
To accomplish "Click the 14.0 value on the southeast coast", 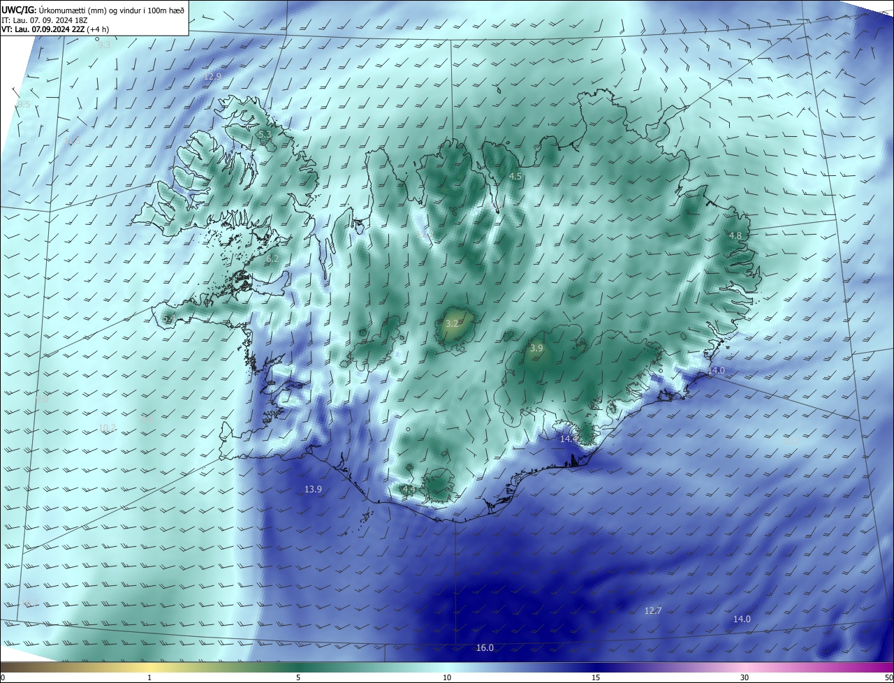I will tap(716, 371).
